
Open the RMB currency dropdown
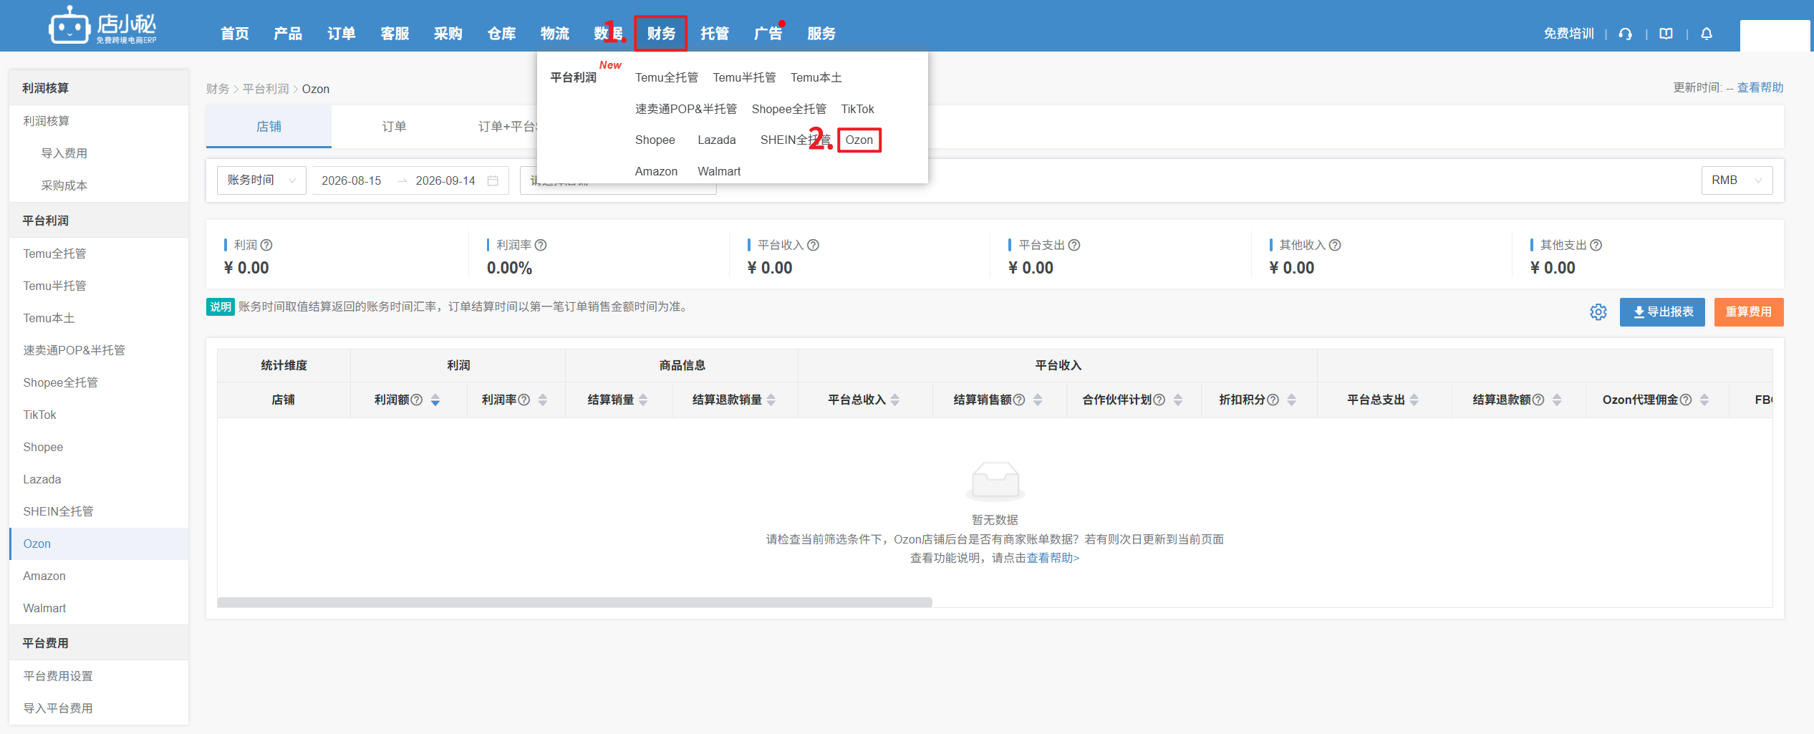coord(1737,180)
